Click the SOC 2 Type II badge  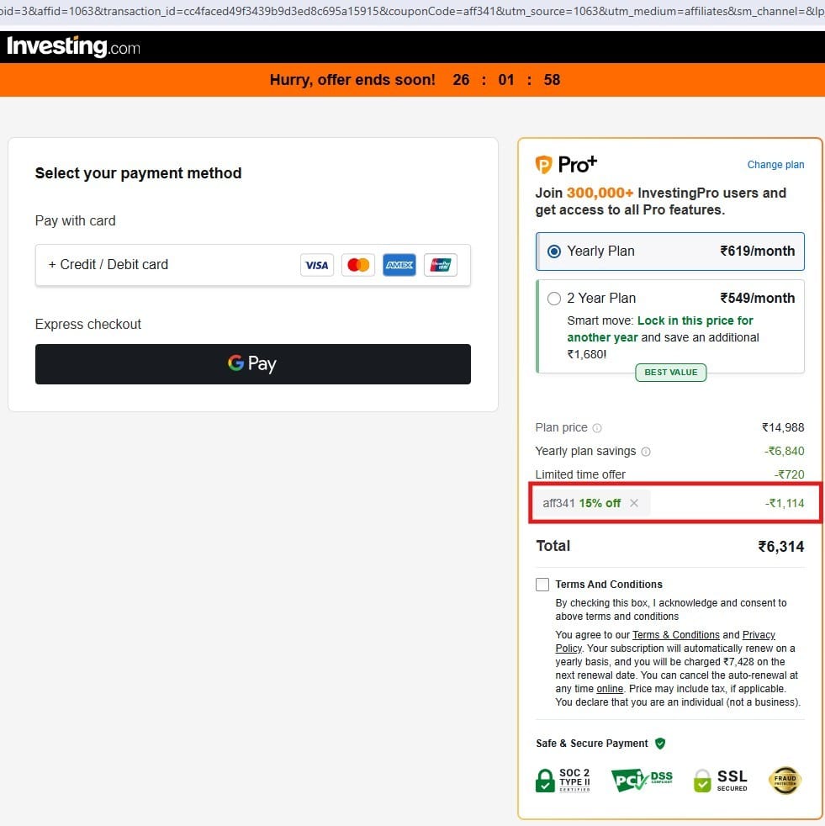563,781
